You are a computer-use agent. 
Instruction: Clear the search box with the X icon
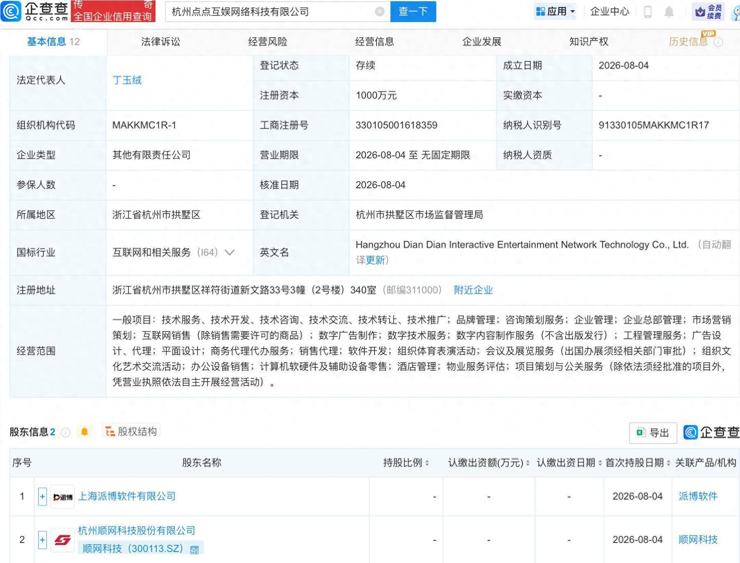tap(380, 11)
